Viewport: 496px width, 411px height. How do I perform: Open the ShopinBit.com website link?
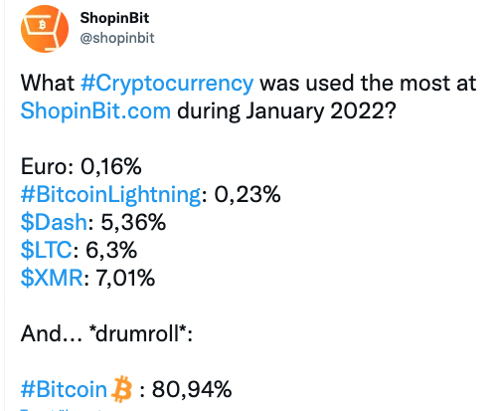95,110
